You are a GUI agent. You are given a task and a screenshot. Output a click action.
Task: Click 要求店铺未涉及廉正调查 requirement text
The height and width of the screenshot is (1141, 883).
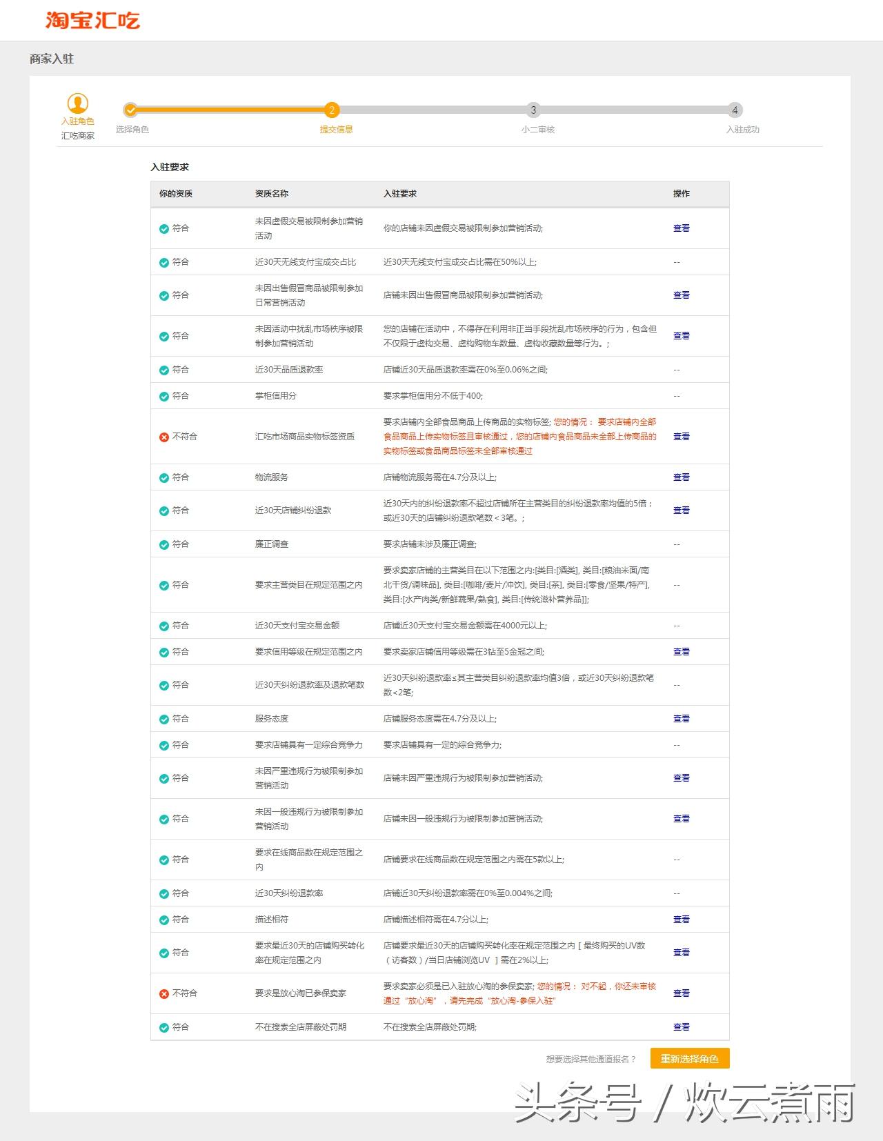[x=430, y=544]
